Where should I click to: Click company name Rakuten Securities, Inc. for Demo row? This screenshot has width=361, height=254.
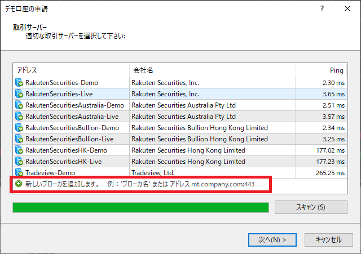(x=165, y=83)
